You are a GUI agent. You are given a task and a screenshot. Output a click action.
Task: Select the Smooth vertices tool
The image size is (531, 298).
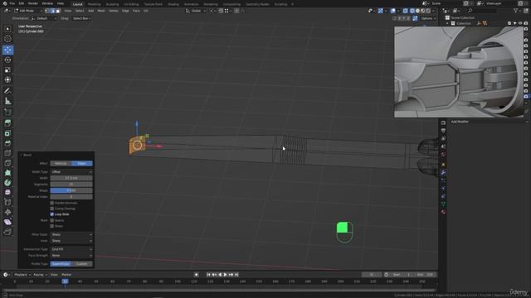pyautogui.click(x=7, y=193)
